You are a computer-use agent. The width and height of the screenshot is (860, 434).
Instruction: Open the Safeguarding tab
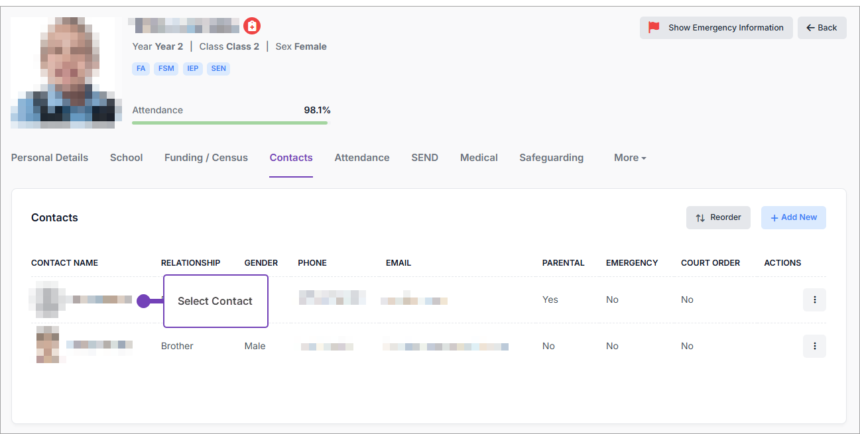[x=551, y=158]
